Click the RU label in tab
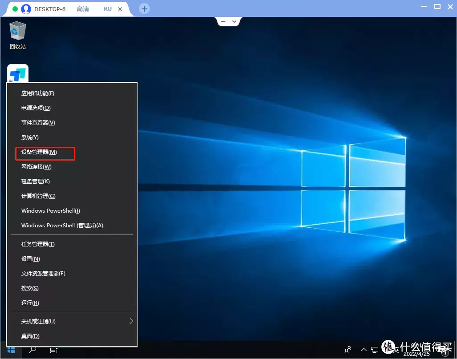Viewport: 457px width, 359px height. click(x=107, y=9)
